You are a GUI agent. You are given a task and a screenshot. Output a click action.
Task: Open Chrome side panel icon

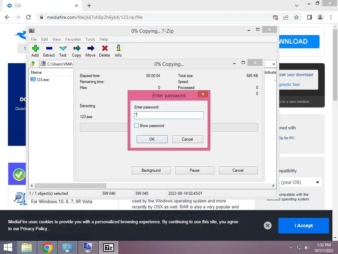[310, 17]
